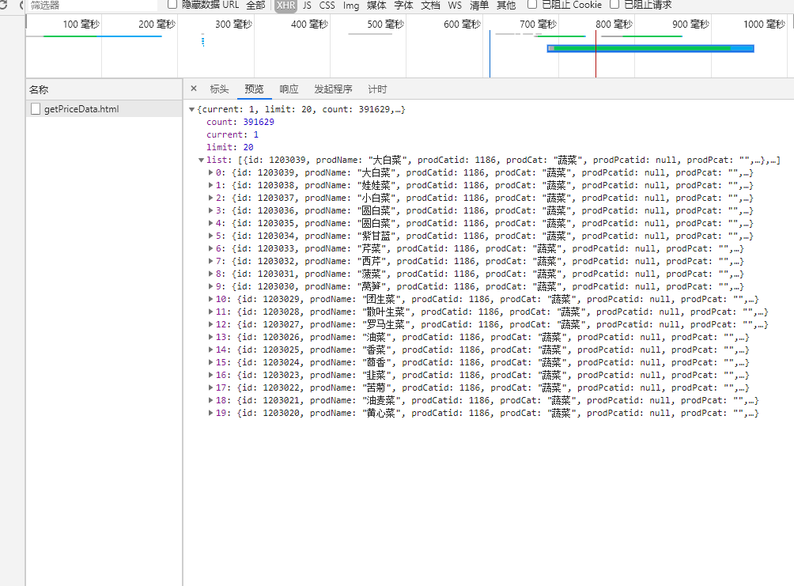Filter requests by Img type
Viewport: 794px width, 586px height.
click(350, 5)
